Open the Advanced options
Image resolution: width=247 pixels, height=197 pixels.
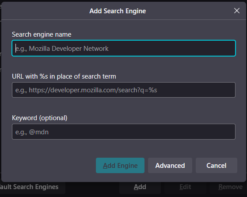tap(170, 166)
